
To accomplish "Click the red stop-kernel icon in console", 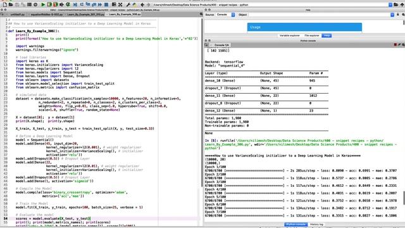I will click(395, 45).
